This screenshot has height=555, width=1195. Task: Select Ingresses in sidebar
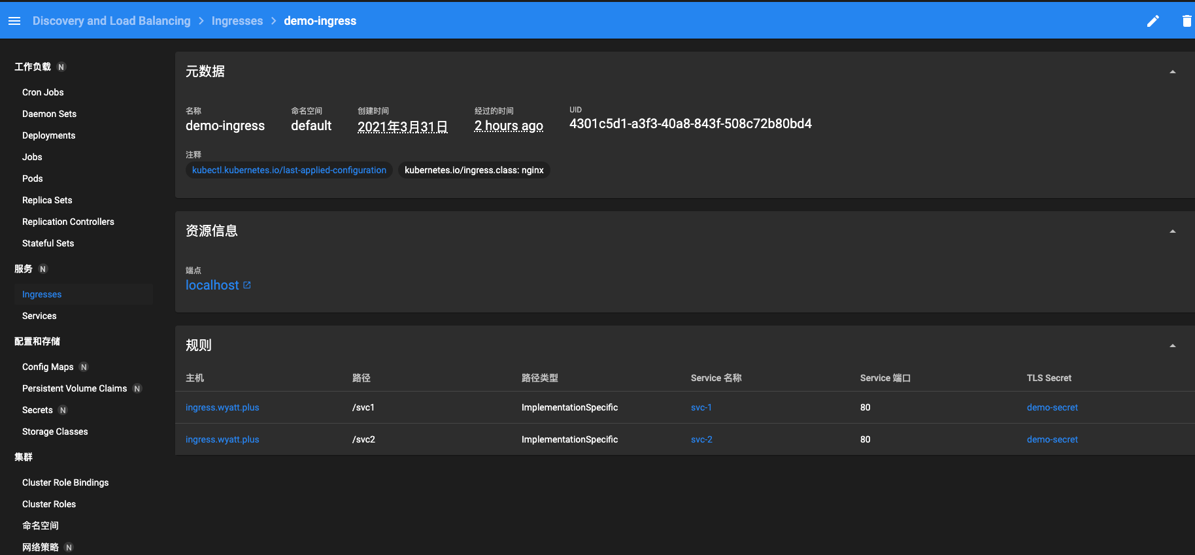point(84,294)
